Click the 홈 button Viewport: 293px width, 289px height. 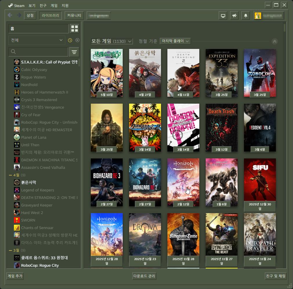[x=39, y=29]
